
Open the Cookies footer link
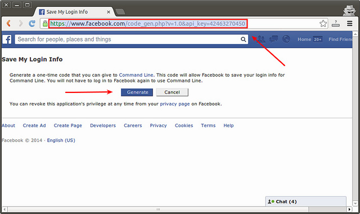tap(184, 125)
